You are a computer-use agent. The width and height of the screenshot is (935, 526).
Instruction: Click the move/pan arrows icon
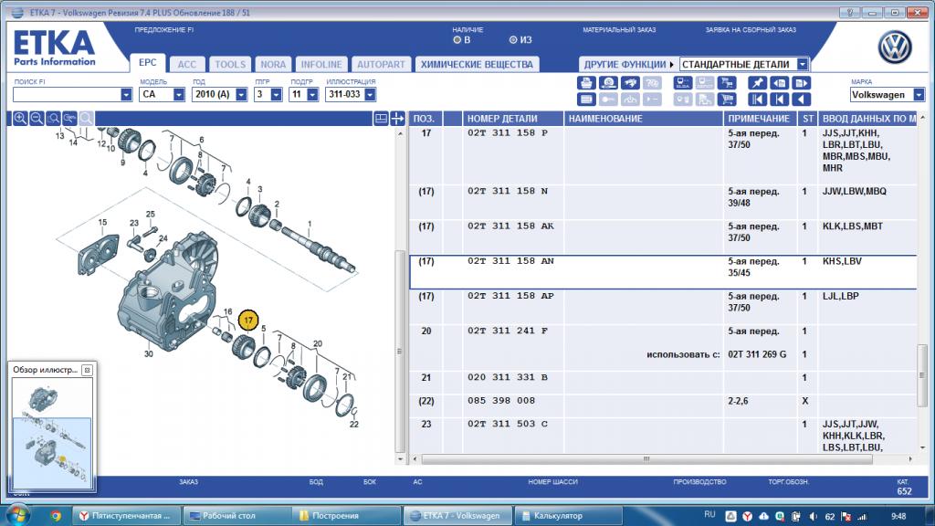(x=398, y=118)
